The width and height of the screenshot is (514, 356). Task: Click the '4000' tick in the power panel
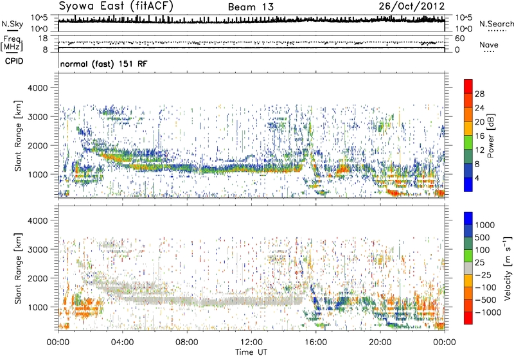click(x=37, y=88)
